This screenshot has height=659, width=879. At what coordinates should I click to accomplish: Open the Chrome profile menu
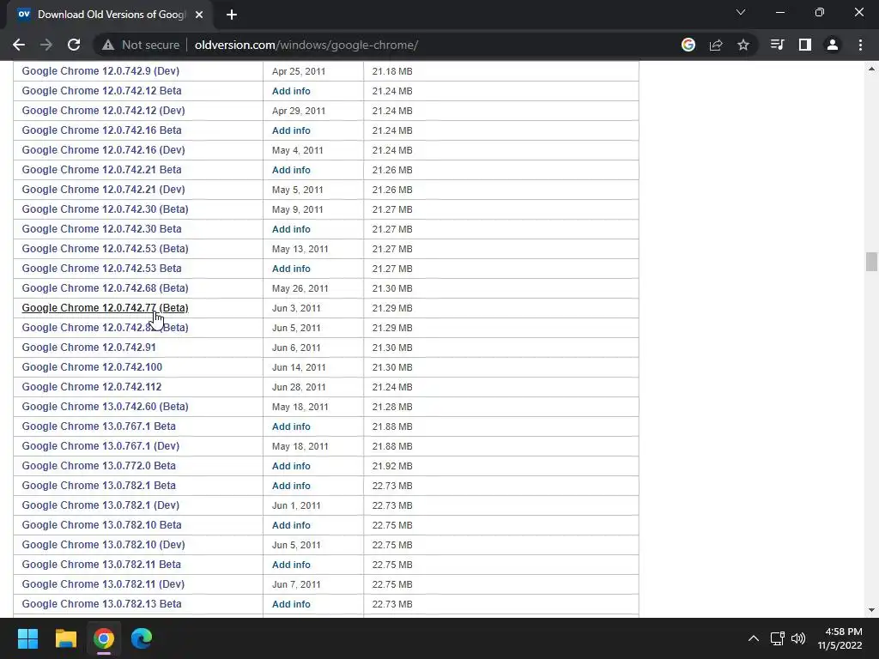coord(833,45)
